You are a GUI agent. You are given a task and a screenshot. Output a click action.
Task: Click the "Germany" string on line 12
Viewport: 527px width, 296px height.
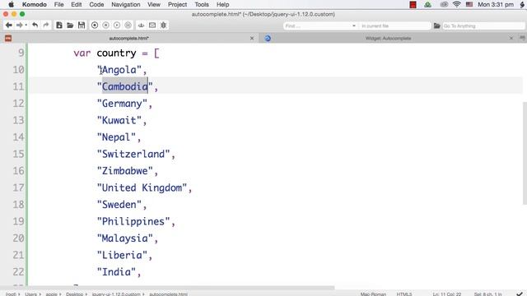pyautogui.click(x=122, y=104)
